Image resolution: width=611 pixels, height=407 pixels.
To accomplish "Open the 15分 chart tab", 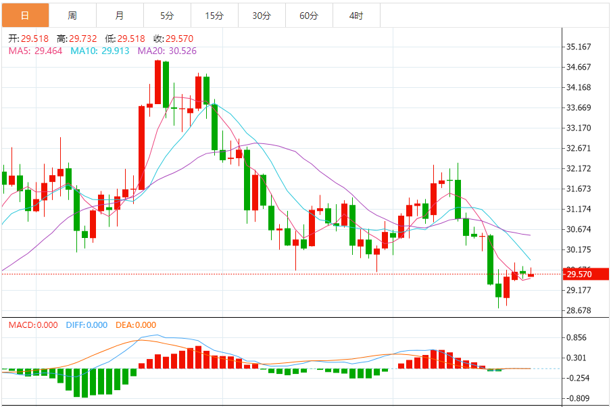I will 214,16.
